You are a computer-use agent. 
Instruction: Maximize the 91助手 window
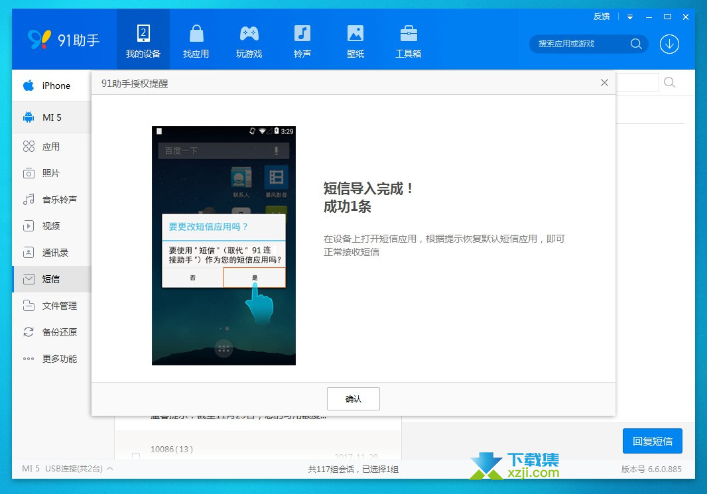coord(667,17)
